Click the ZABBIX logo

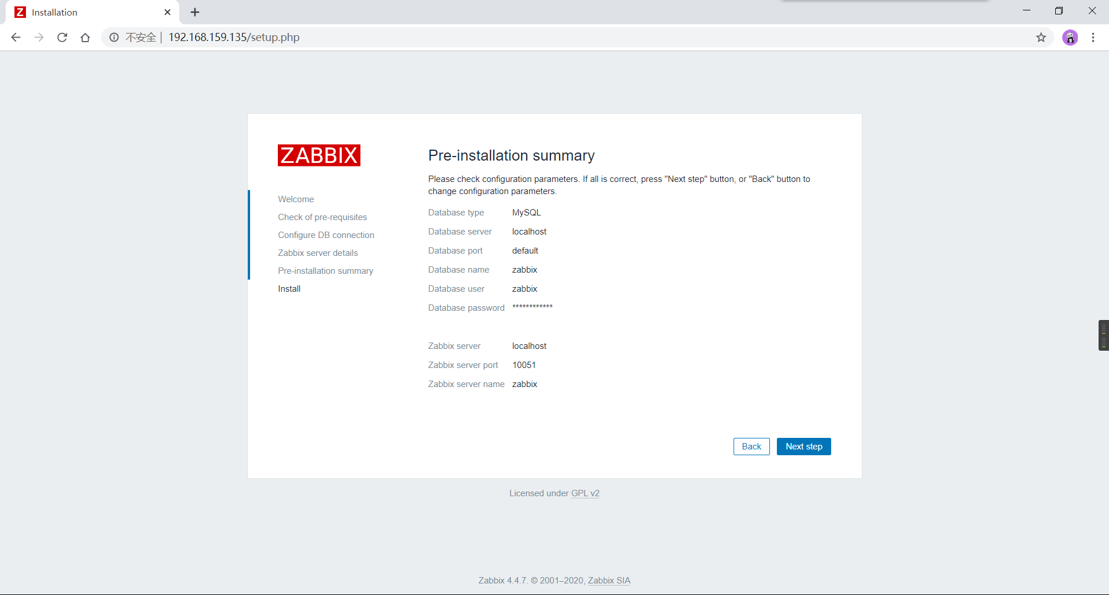point(319,155)
